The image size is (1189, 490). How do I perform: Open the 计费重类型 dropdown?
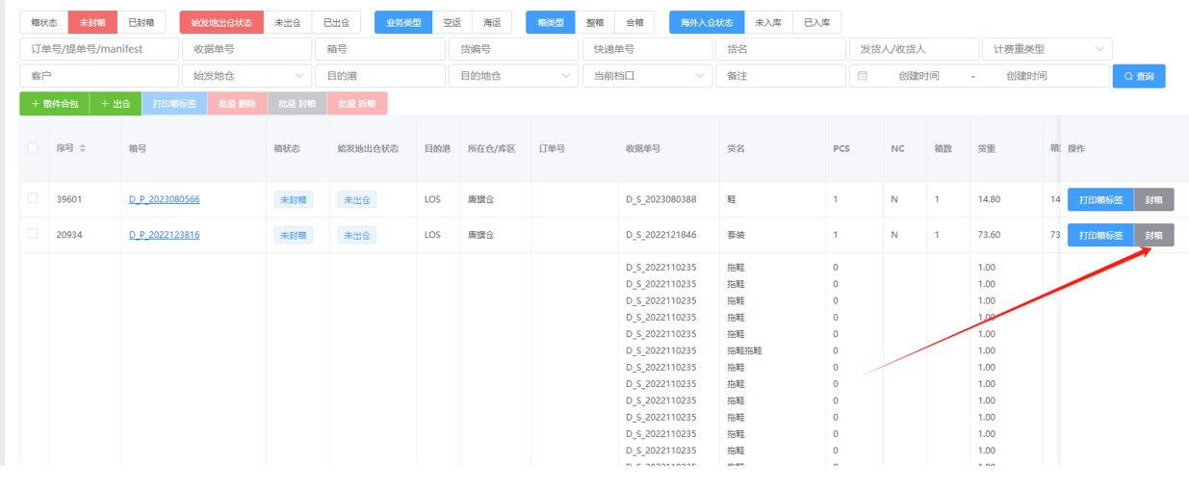[1047, 49]
